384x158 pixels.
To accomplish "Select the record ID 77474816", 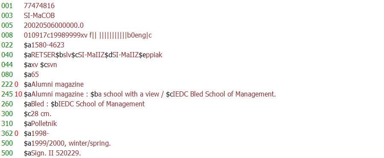I will point(39,6).
